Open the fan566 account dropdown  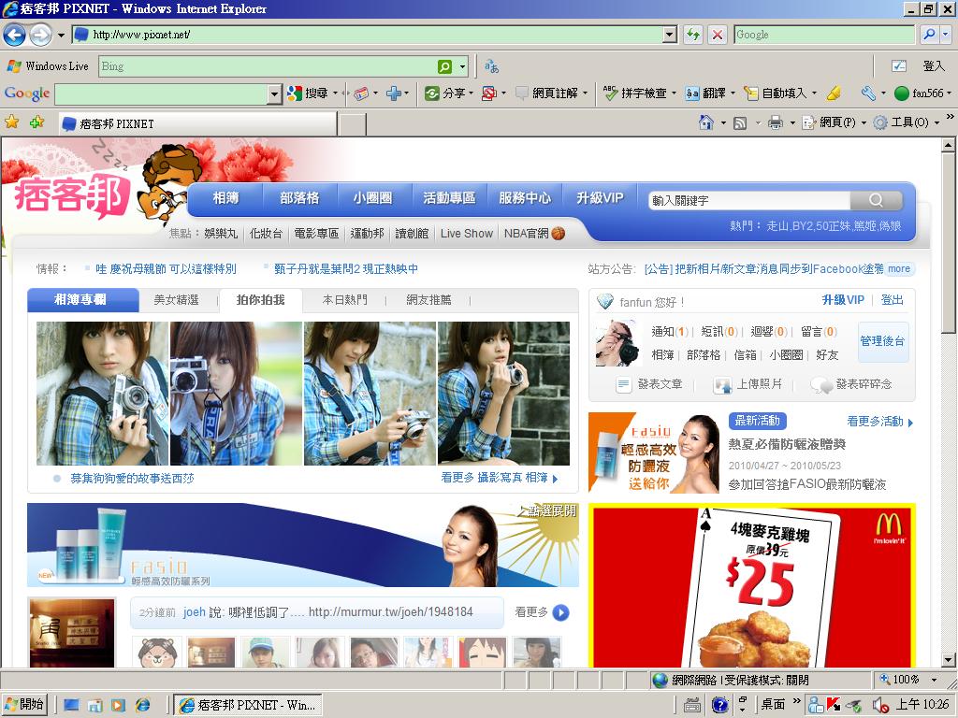click(949, 93)
